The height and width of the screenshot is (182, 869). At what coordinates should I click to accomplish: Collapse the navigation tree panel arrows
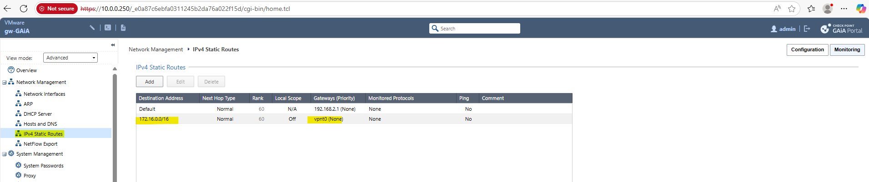pos(113,45)
